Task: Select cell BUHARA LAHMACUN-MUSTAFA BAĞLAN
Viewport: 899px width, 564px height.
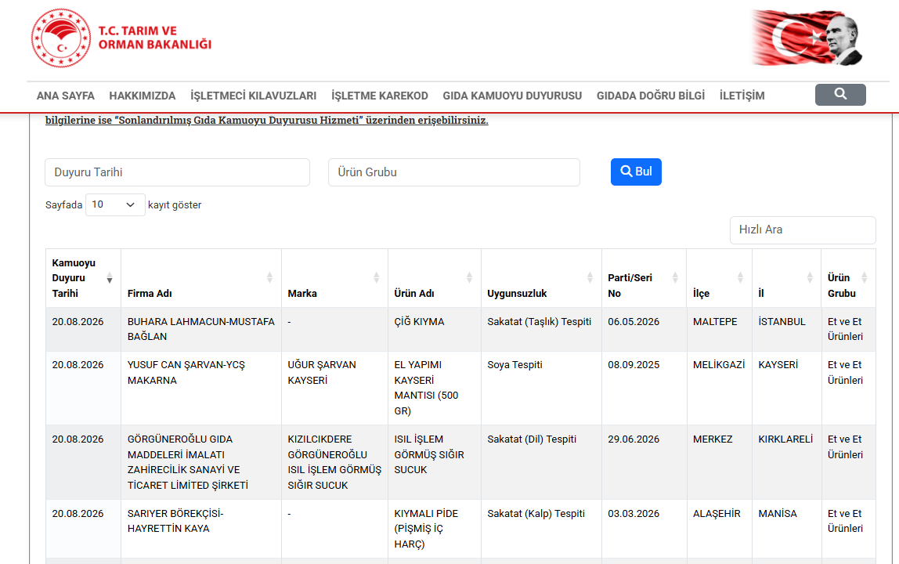Action: (200, 329)
